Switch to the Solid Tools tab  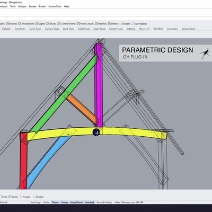pyautogui.click(x=68, y=29)
